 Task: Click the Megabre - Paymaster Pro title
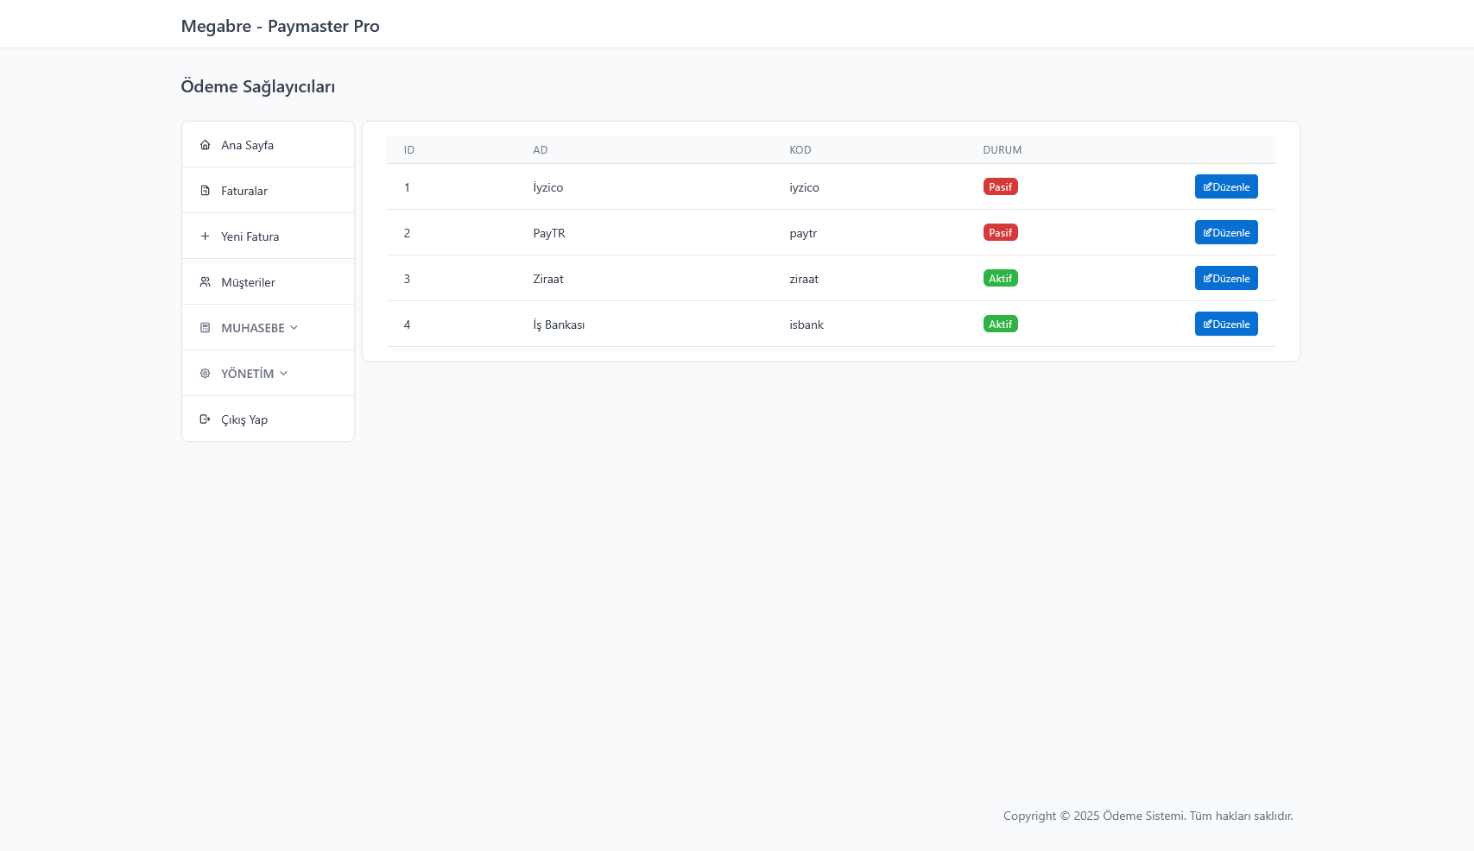280,26
